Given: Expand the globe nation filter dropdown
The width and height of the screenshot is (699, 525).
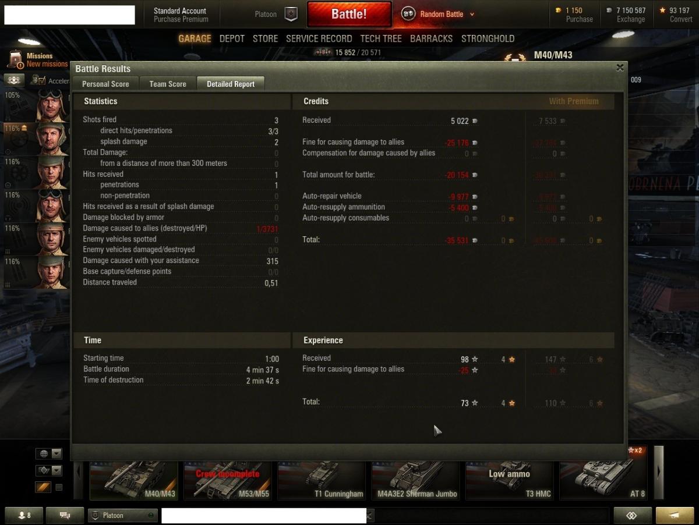Looking at the screenshot, I should click(57, 453).
